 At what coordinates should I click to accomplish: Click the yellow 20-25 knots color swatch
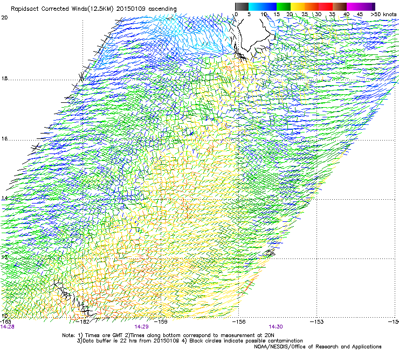point(298,6)
